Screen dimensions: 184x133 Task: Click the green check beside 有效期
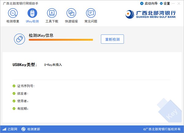(x=14, y=109)
